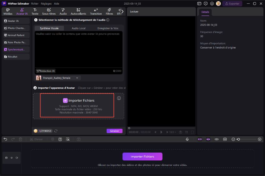
Task: Open the Audio tool
Action: coord(63,12)
